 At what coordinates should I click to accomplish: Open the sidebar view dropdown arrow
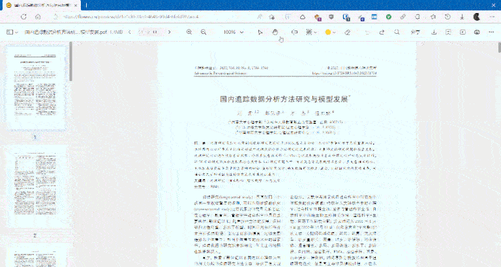point(16,32)
